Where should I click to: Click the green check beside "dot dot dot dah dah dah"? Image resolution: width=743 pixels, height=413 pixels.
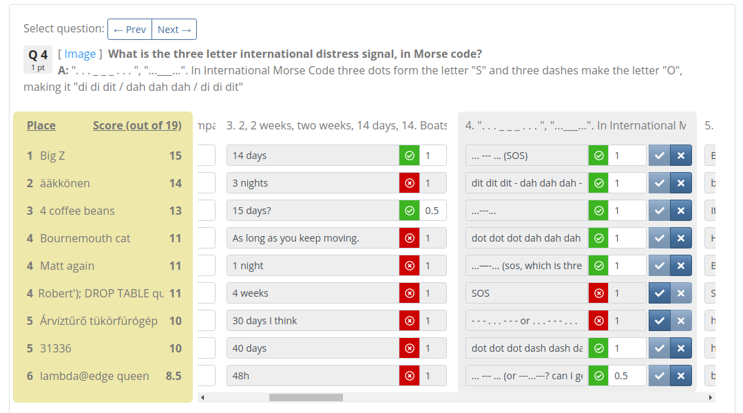pyautogui.click(x=598, y=237)
